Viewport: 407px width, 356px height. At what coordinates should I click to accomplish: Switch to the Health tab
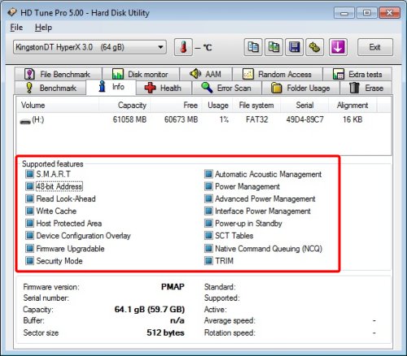point(164,88)
